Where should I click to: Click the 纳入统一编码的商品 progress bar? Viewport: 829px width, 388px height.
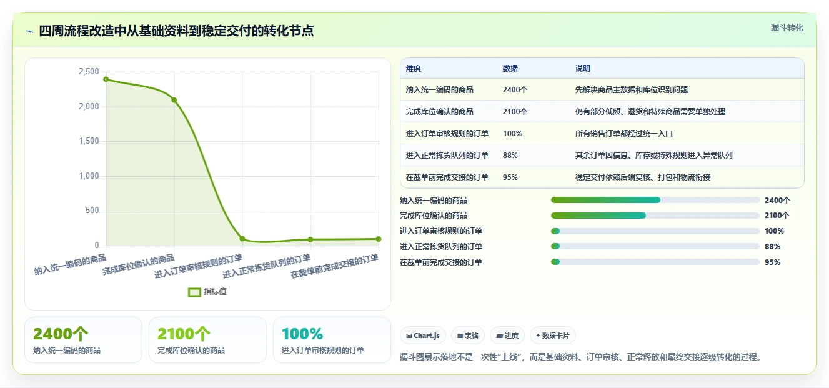pyautogui.click(x=655, y=200)
